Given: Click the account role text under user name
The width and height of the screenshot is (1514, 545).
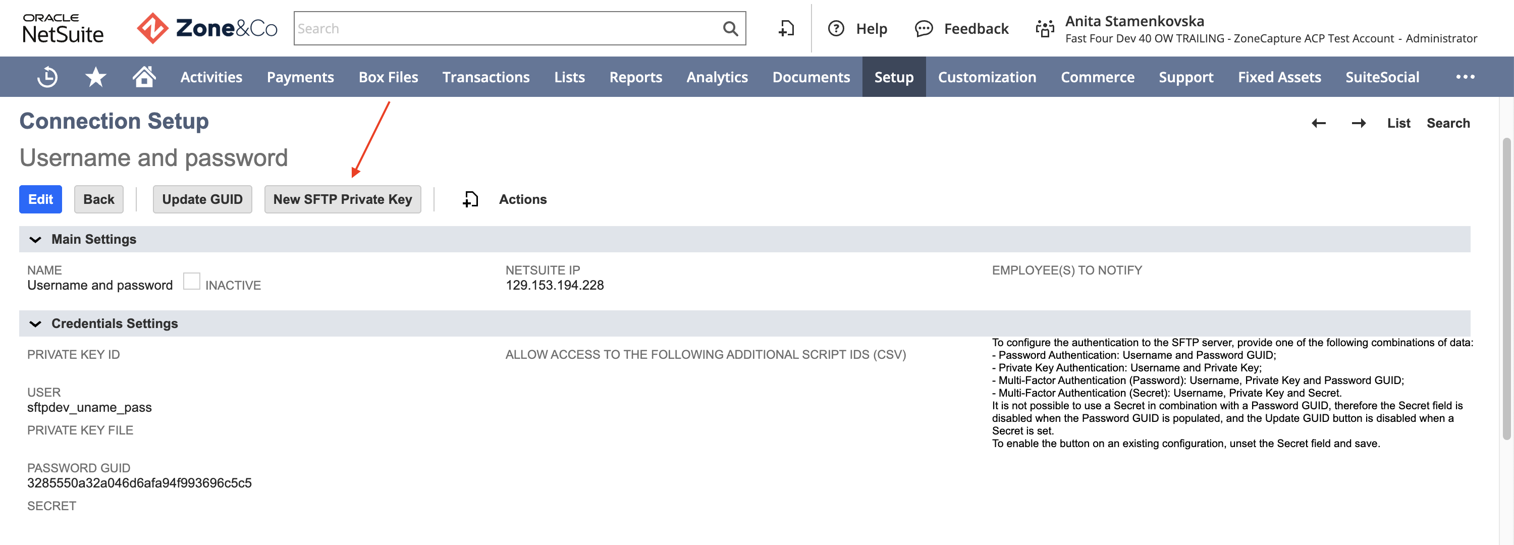Looking at the screenshot, I should pos(1271,38).
